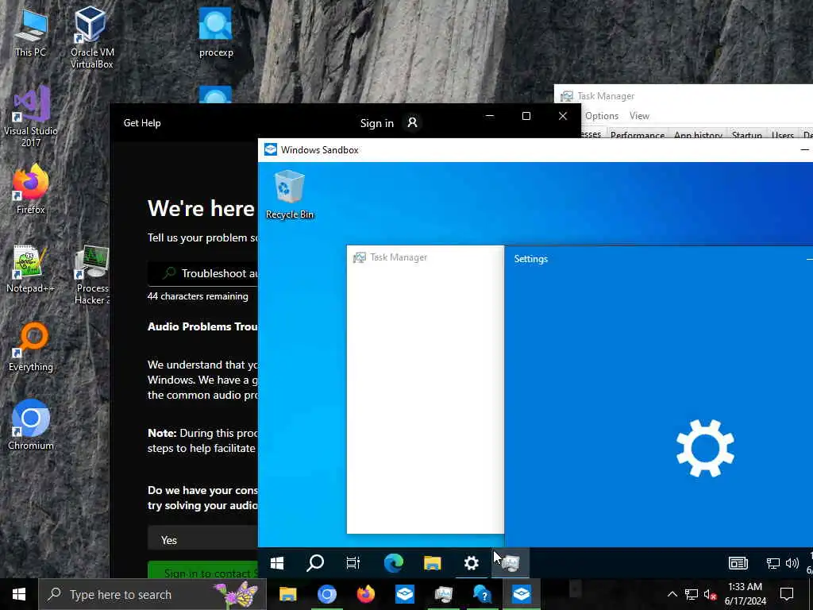Click the Type here to search box

coord(152,594)
